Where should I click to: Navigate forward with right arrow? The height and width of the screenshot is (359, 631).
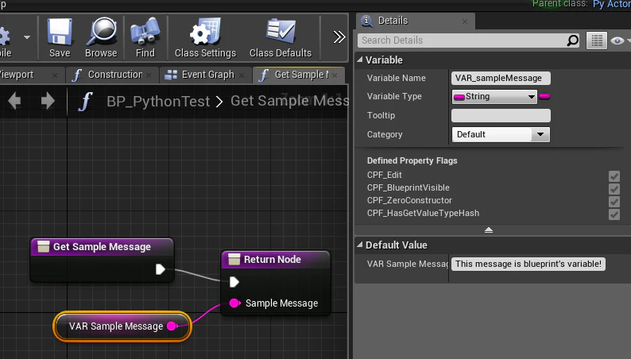48,101
